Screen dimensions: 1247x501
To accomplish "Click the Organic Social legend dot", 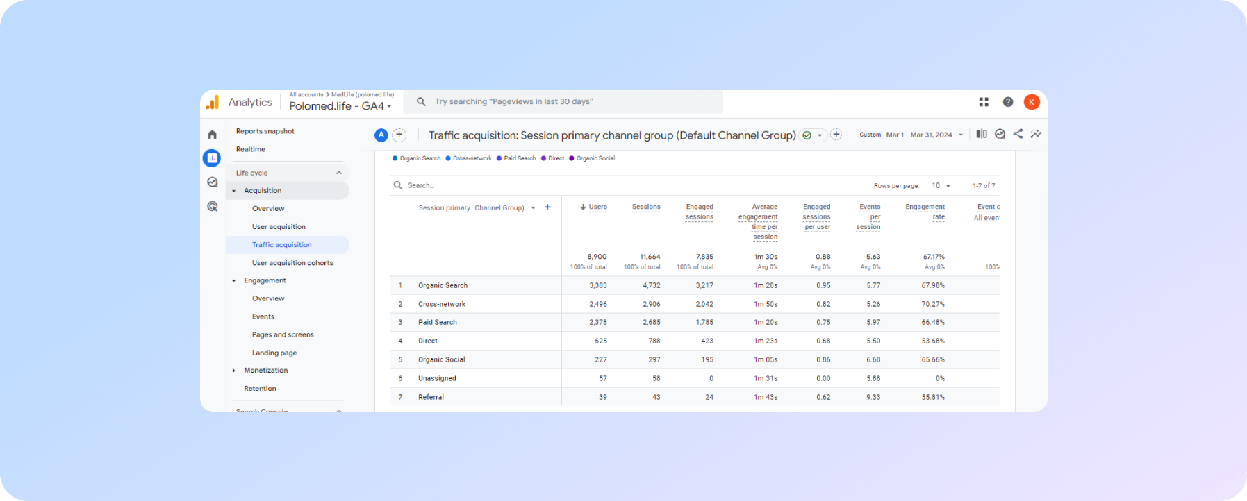I will (572, 158).
